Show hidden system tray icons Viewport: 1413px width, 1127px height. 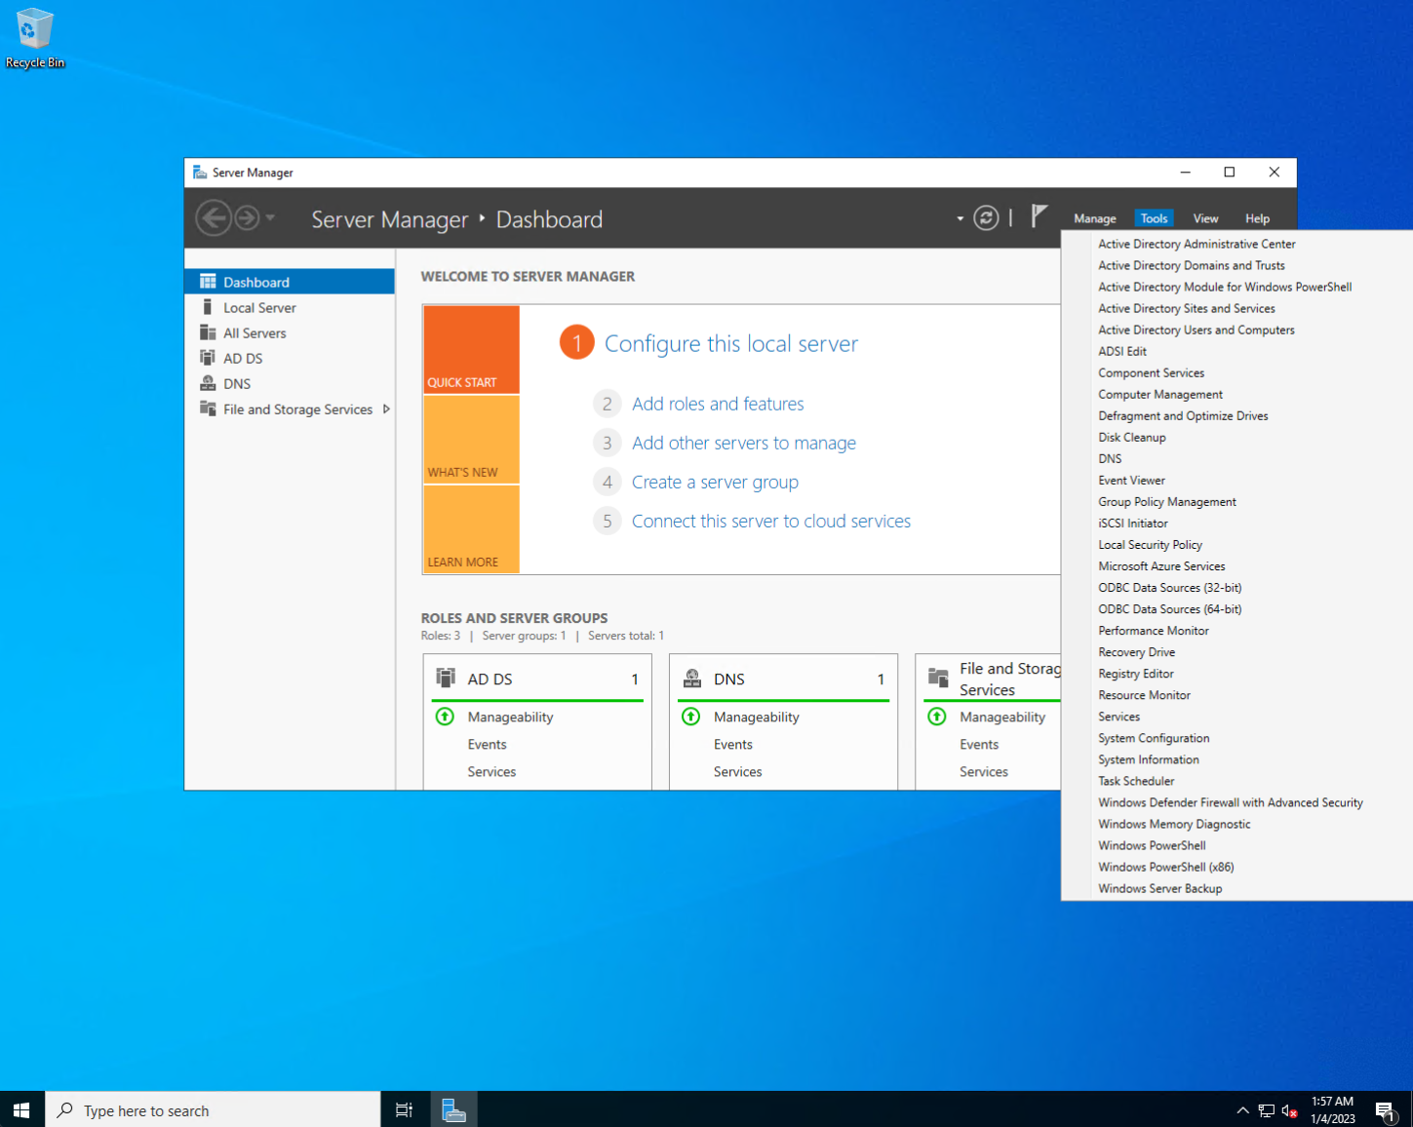[x=1242, y=1109]
